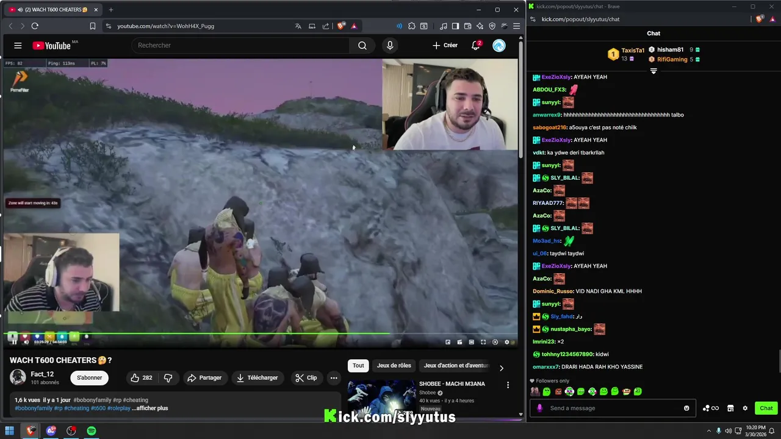Subscribe with the S'abonner button
The height and width of the screenshot is (439, 781).
tap(90, 378)
